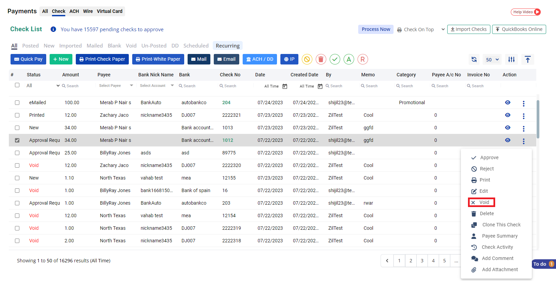556x281 pixels.
Task: Click the QuickBooks Online button
Action: [519, 29]
